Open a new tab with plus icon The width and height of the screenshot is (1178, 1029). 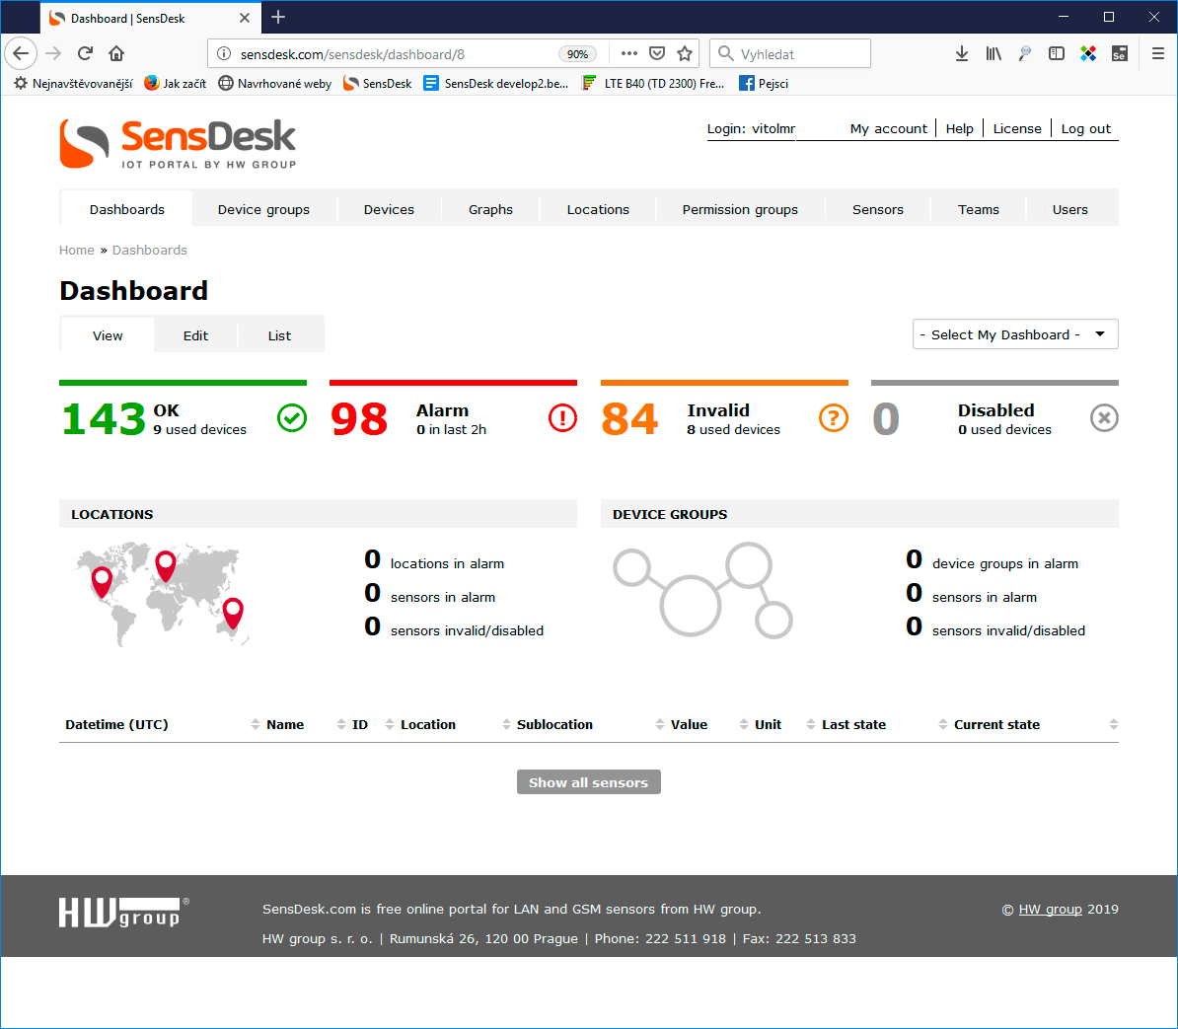(x=278, y=18)
